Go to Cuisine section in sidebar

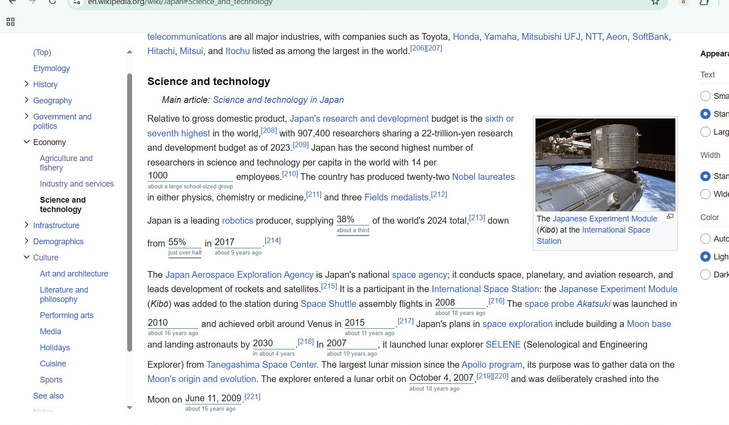click(53, 364)
